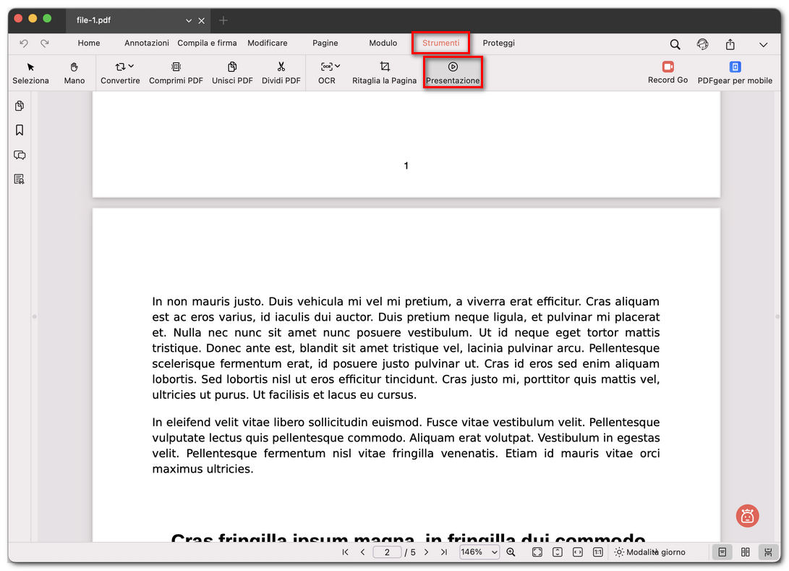
Task: Open the digital signatures panel
Action: coord(20,179)
